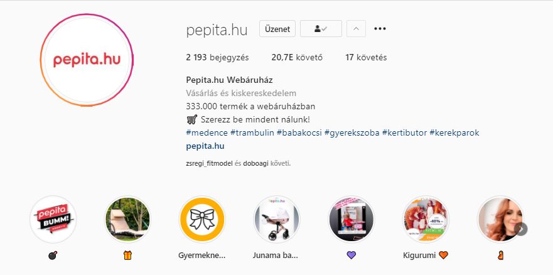Open the Pepita BUMM! story highlight
The width and height of the screenshot is (553, 275).
click(x=53, y=219)
